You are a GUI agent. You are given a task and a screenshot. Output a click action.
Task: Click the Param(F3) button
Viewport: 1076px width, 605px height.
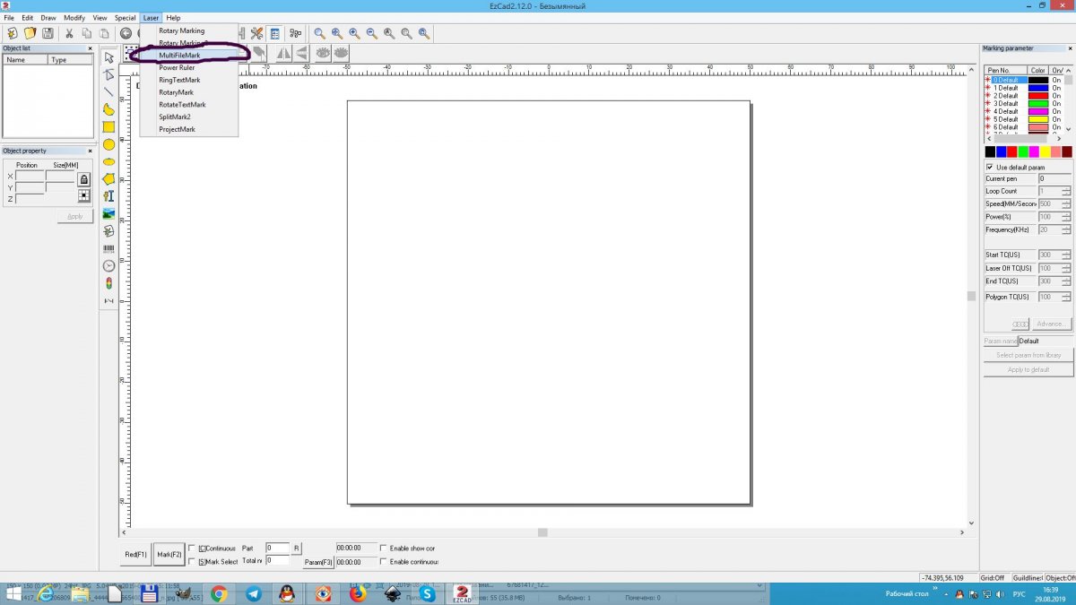(318, 562)
